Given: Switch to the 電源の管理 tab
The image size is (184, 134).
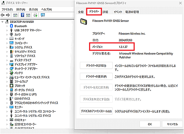Looking at the screenshot, I should click(x=132, y=12).
